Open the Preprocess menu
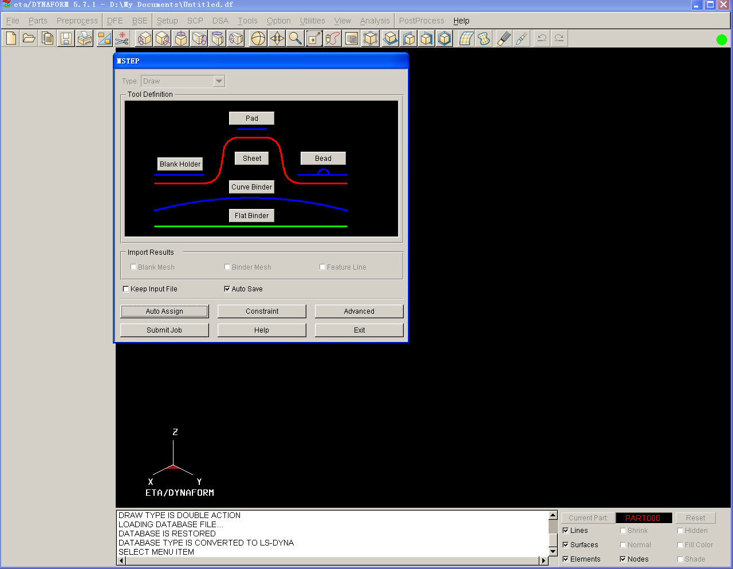Screen dimensions: 733x569 pyautogui.click(x=77, y=21)
